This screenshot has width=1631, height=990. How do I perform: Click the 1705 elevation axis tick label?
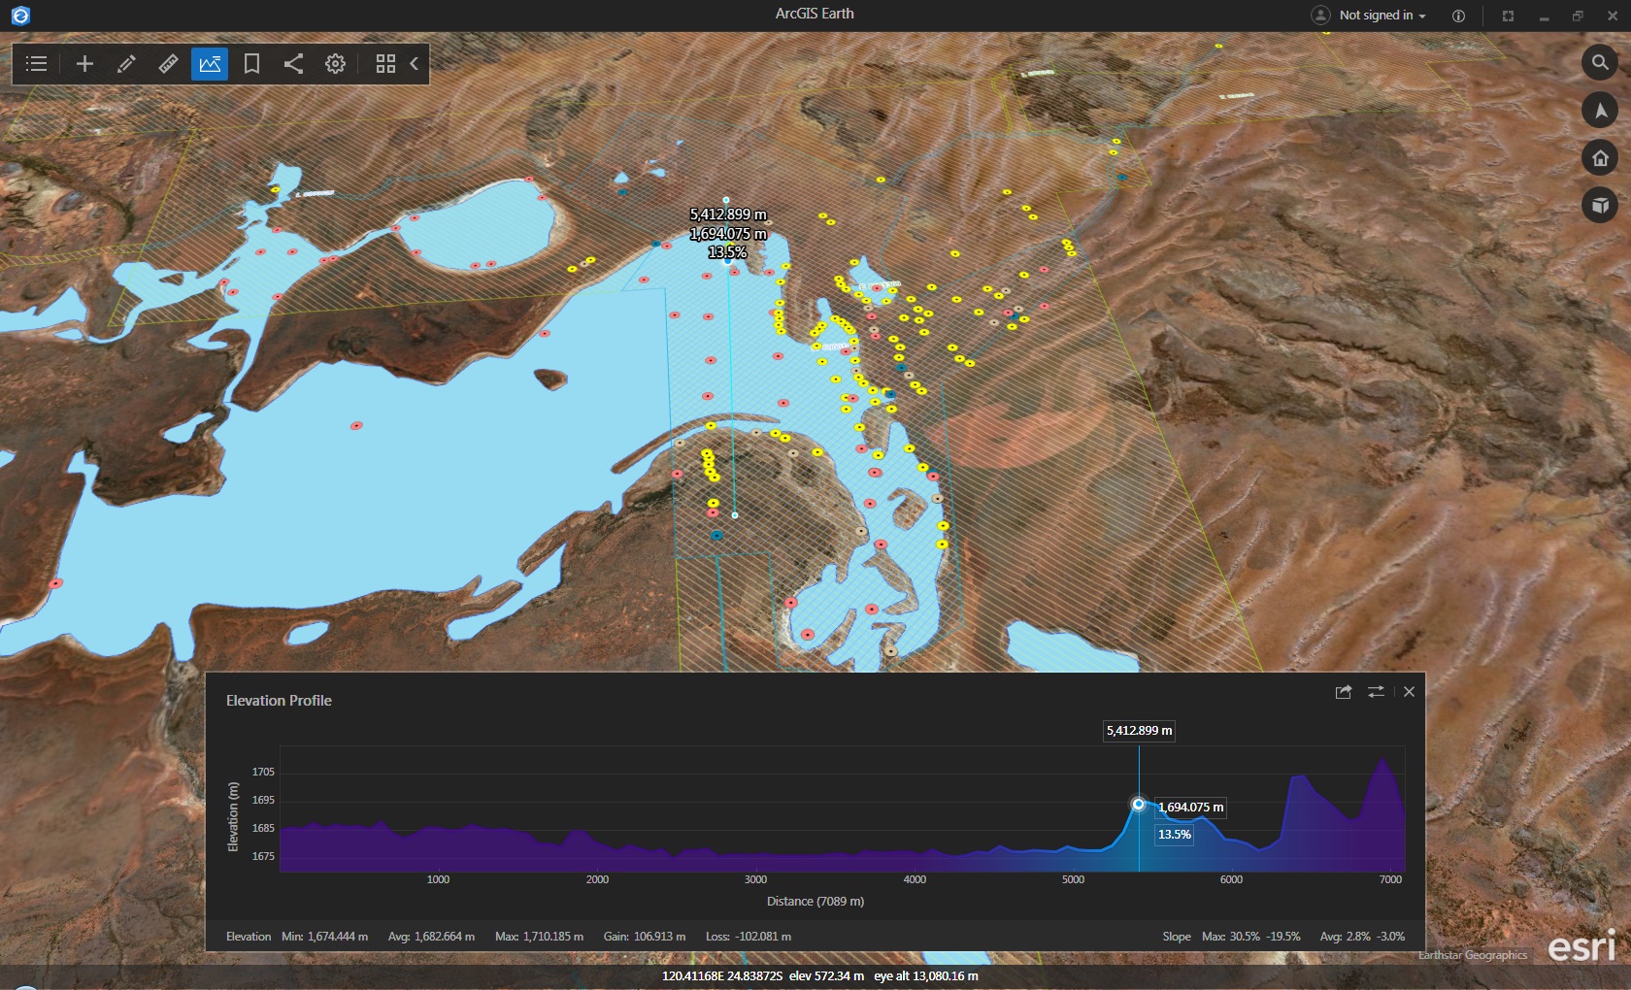263,773
